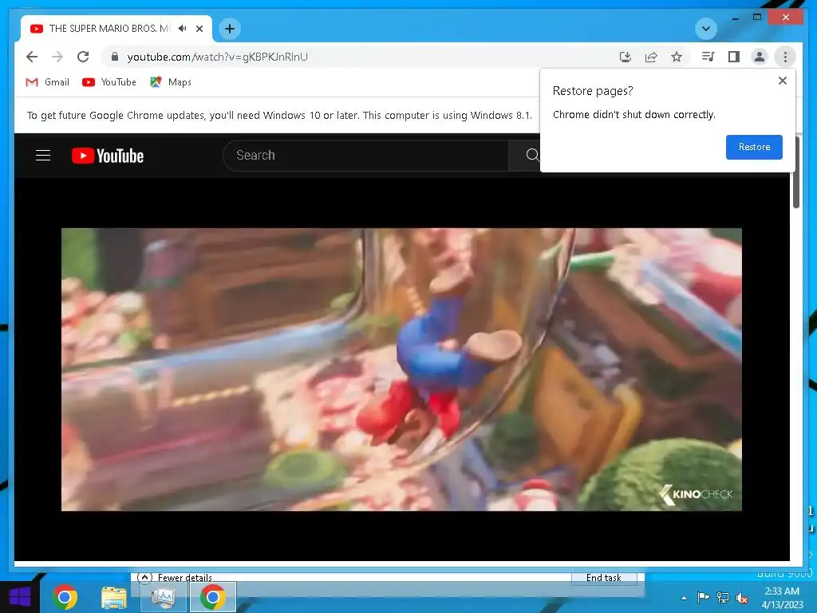Switch to Task Manager on the taskbar

[x=164, y=597]
